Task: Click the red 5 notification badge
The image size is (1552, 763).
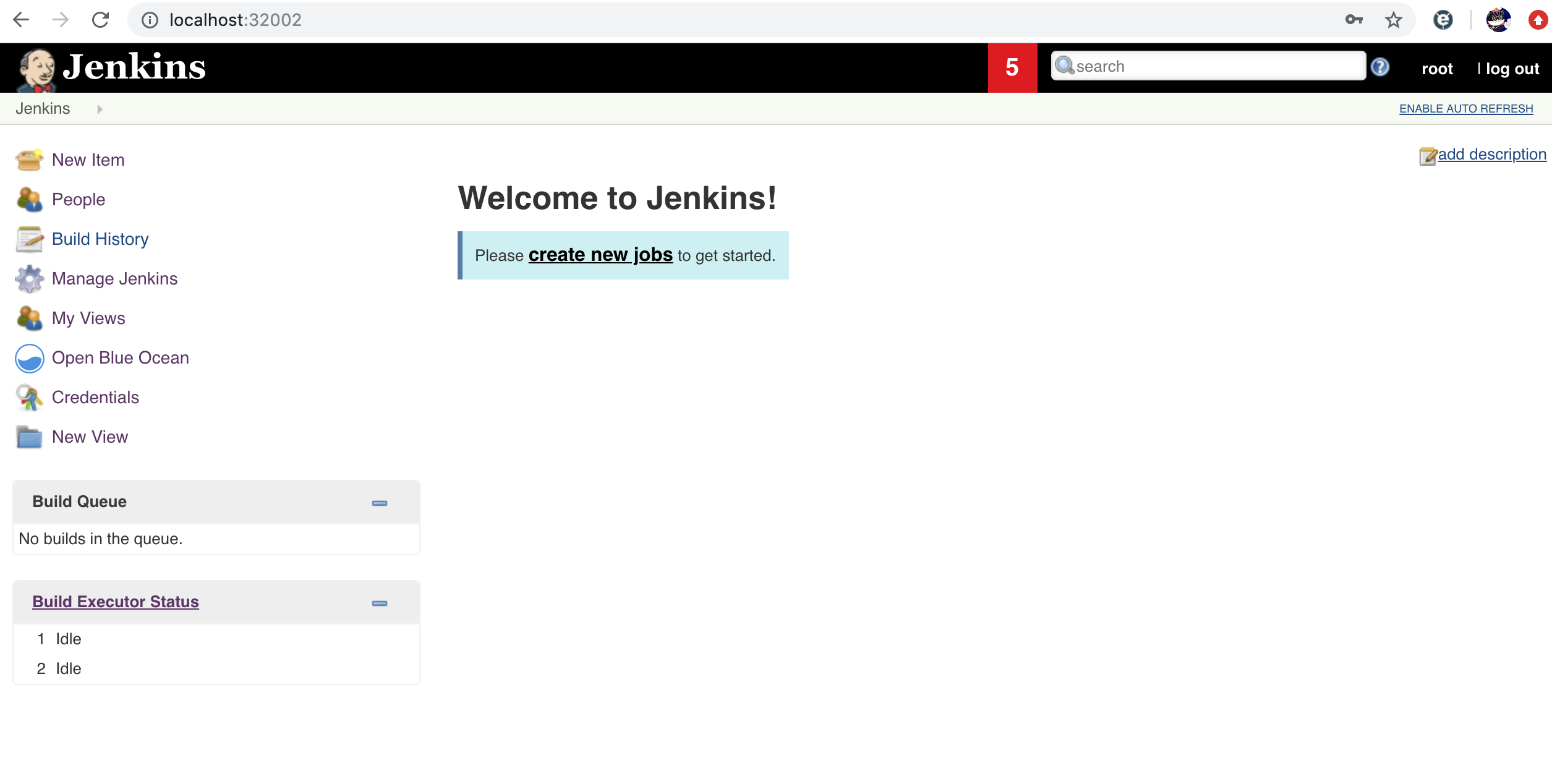Action: coord(1012,67)
